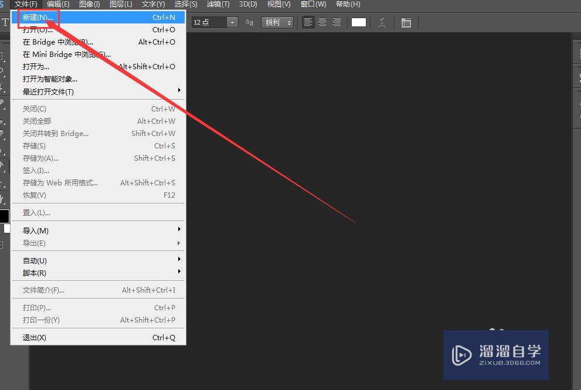Viewport: 581px width, 390px height.
Task: Open the 选择(S) menu
Action: point(186,4)
